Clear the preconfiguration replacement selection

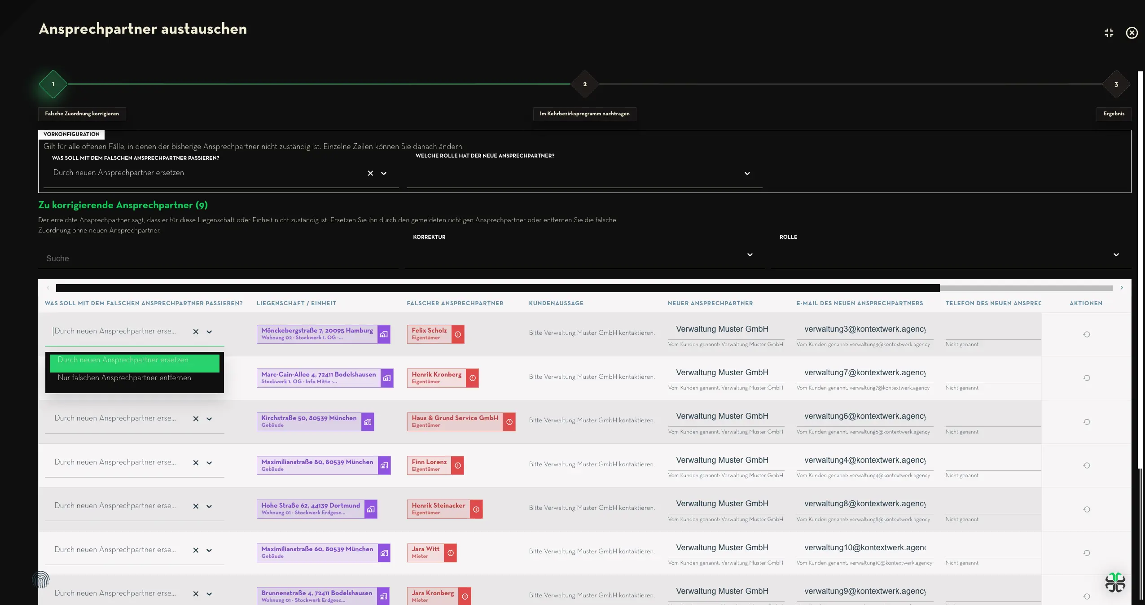pyautogui.click(x=370, y=173)
